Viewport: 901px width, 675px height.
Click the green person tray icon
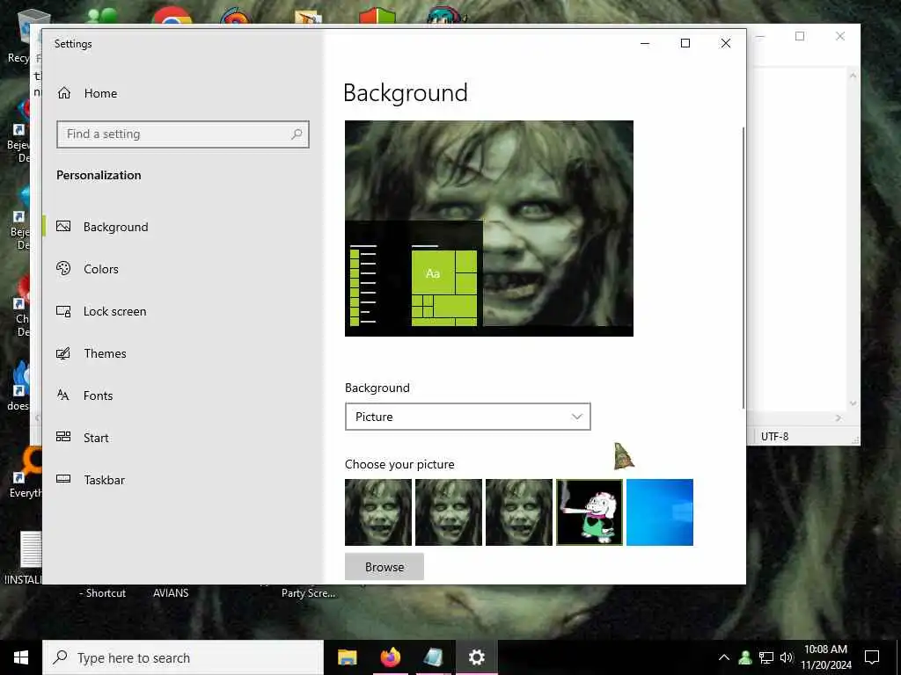[x=745, y=657]
